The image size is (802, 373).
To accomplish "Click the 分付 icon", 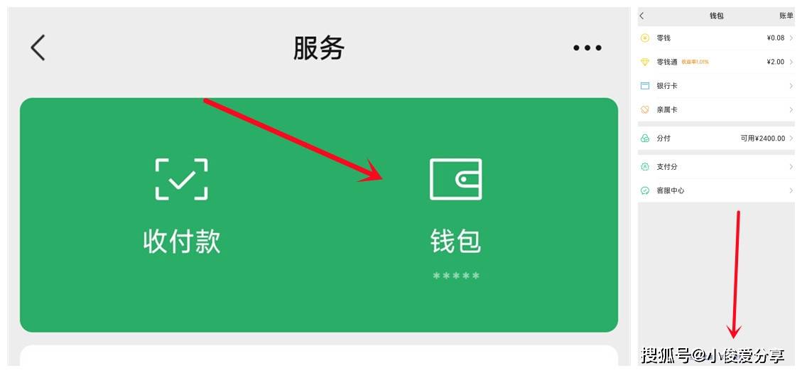I will tap(645, 138).
